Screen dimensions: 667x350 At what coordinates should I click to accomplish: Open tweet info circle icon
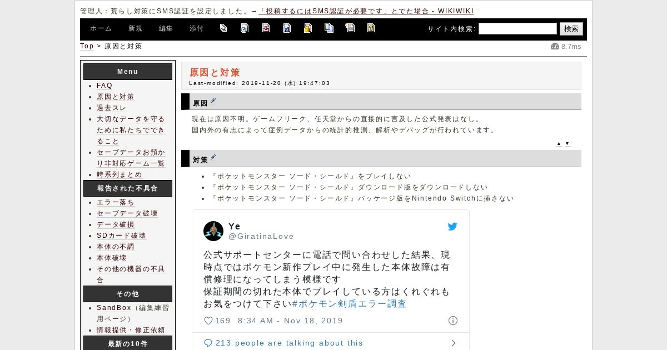click(x=453, y=321)
